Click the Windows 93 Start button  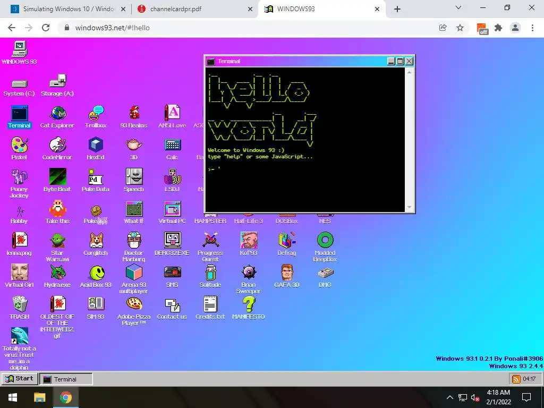(x=20, y=378)
